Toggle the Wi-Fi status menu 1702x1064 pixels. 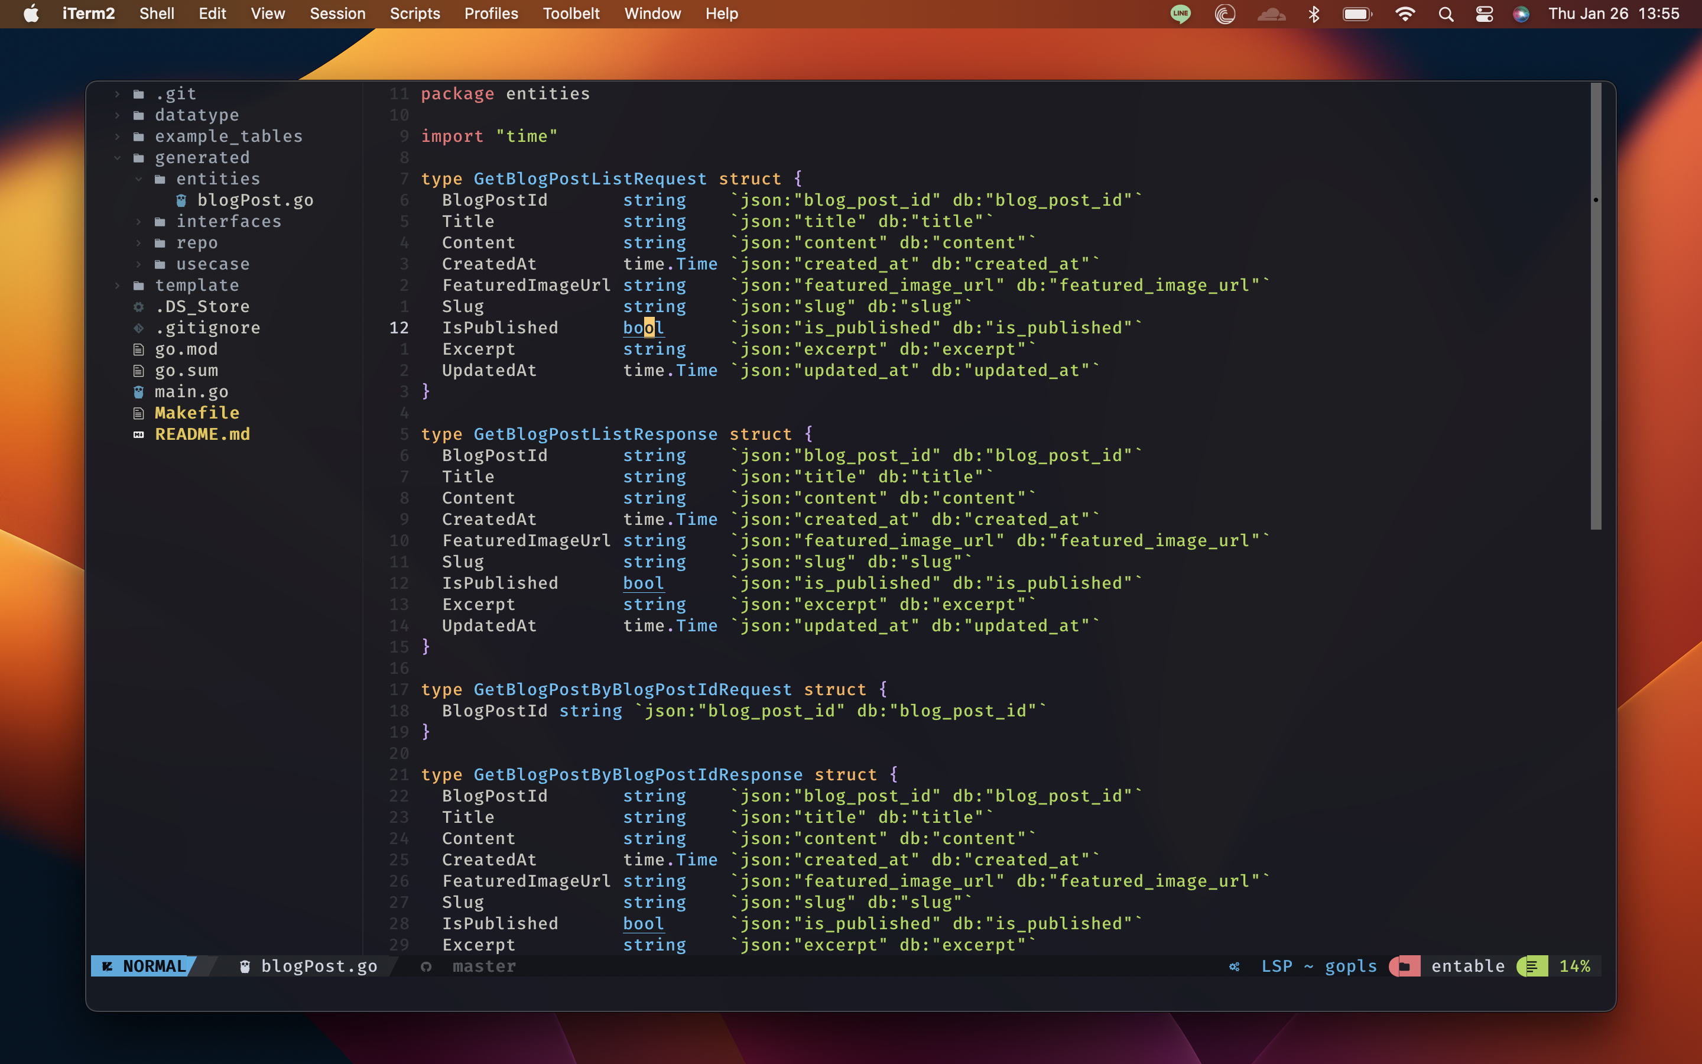click(x=1405, y=14)
